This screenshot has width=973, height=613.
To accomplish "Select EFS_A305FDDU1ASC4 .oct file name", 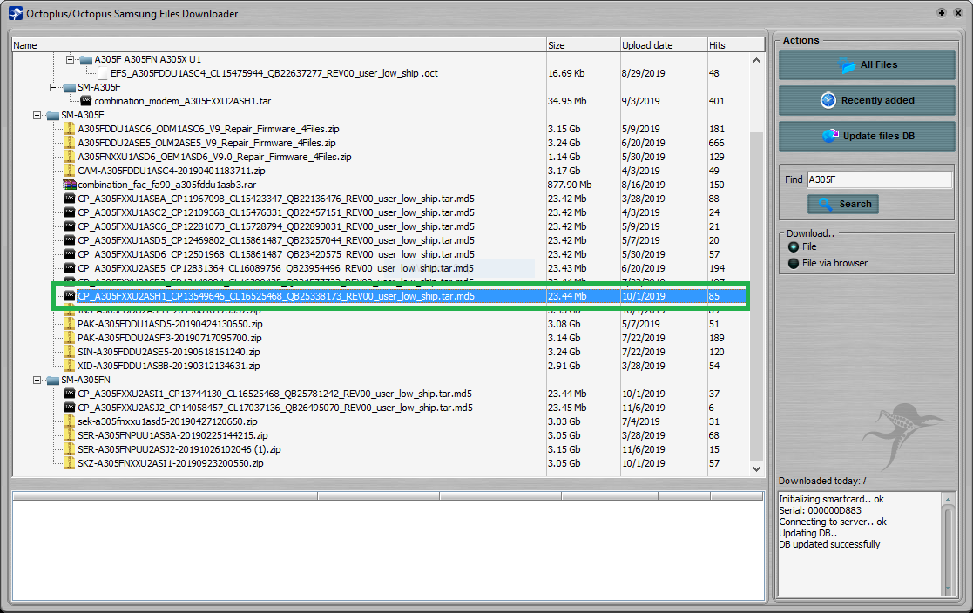I will point(274,73).
